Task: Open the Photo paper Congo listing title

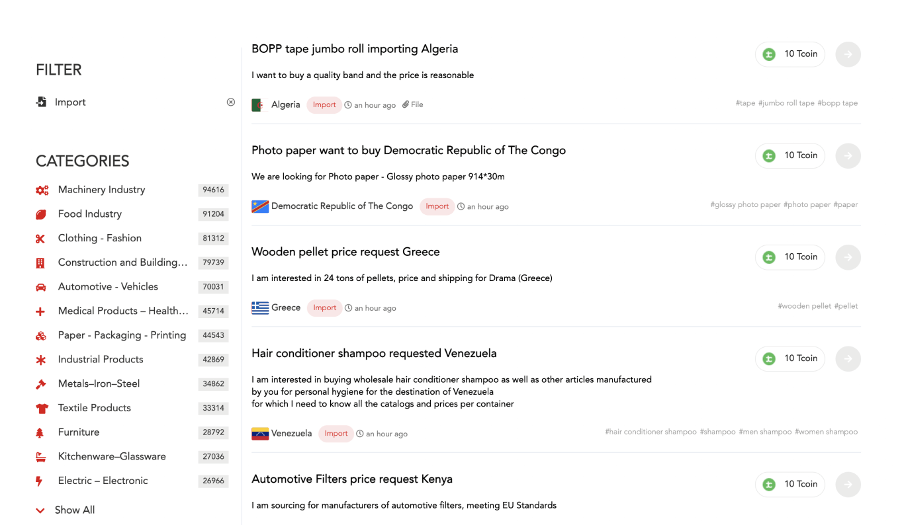Action: tap(408, 150)
